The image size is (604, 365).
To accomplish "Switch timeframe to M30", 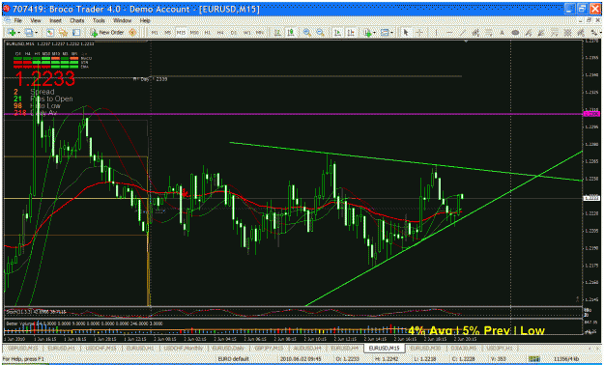I will coord(194,33).
